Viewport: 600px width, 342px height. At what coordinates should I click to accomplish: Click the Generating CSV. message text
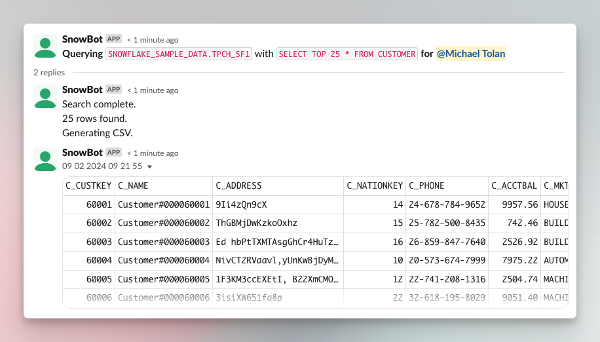(x=98, y=133)
